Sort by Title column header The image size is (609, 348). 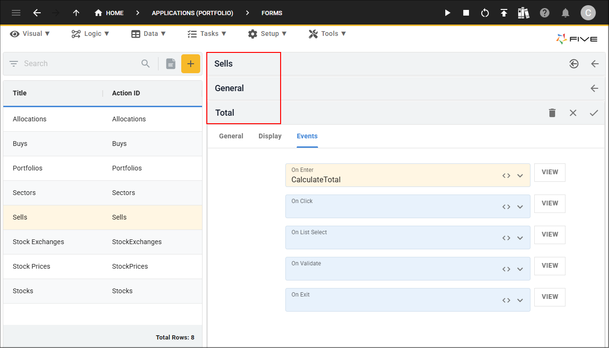click(20, 93)
